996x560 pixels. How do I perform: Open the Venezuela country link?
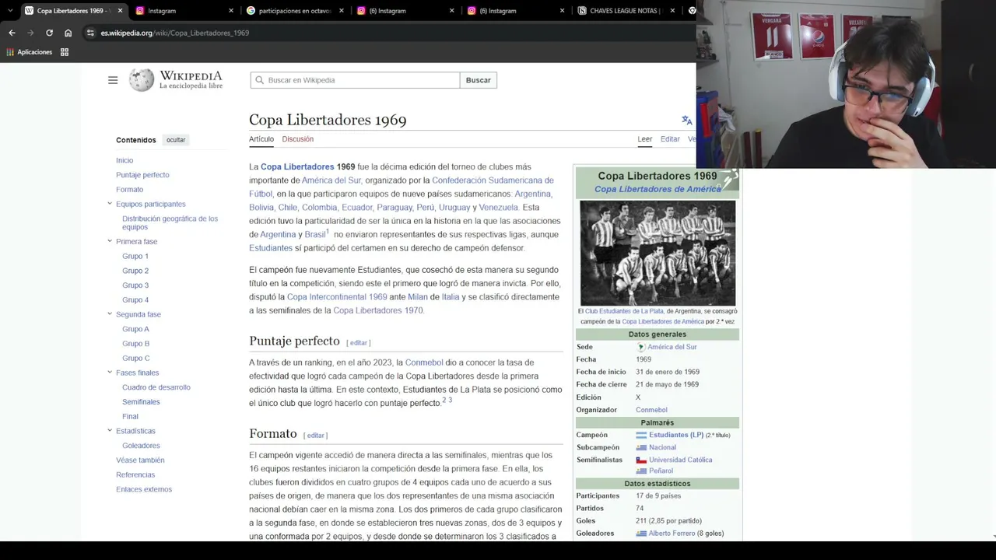[499, 208]
